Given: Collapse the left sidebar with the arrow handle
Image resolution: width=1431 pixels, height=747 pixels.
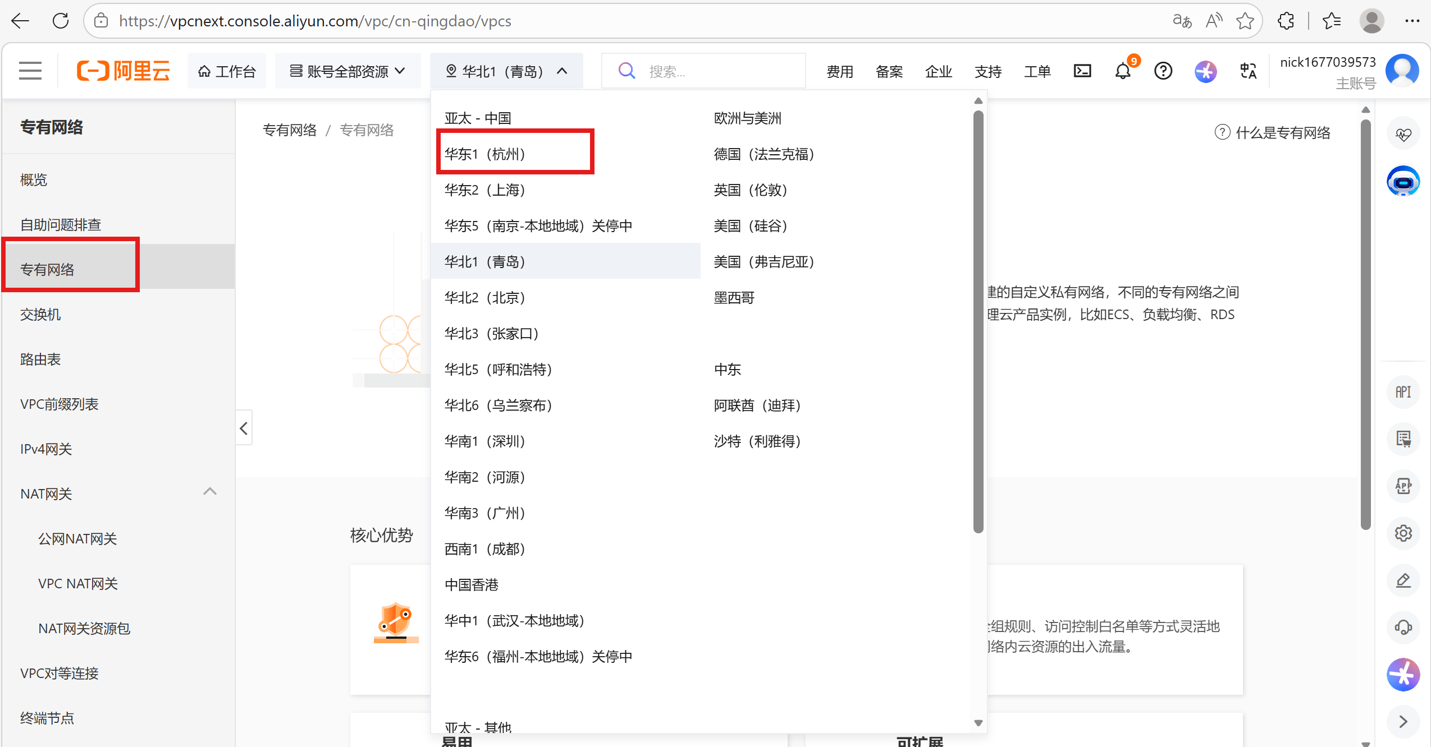Looking at the screenshot, I should pos(244,428).
